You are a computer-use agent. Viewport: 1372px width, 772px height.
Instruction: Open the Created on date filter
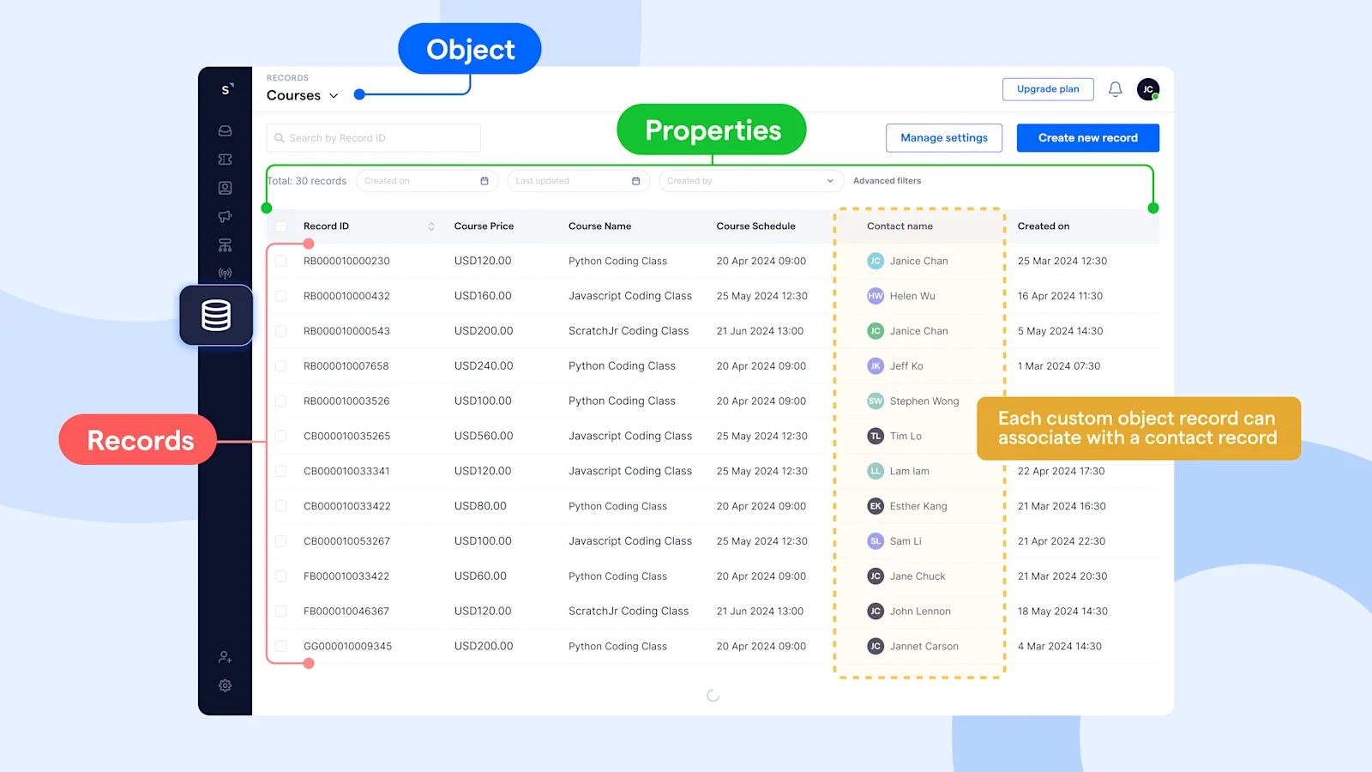[427, 181]
